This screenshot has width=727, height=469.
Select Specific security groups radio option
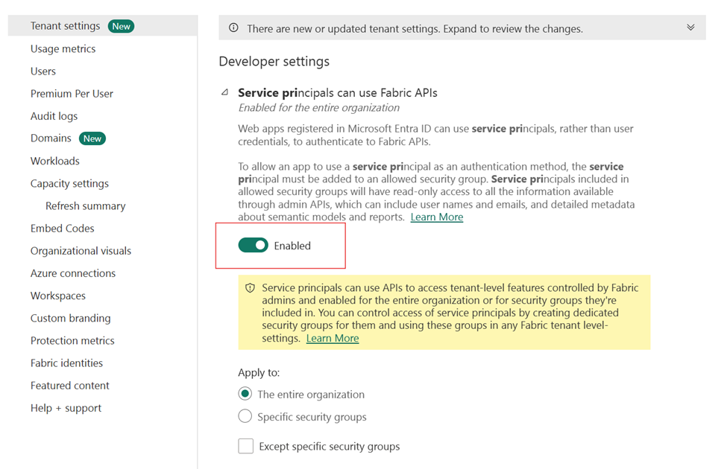coord(245,416)
